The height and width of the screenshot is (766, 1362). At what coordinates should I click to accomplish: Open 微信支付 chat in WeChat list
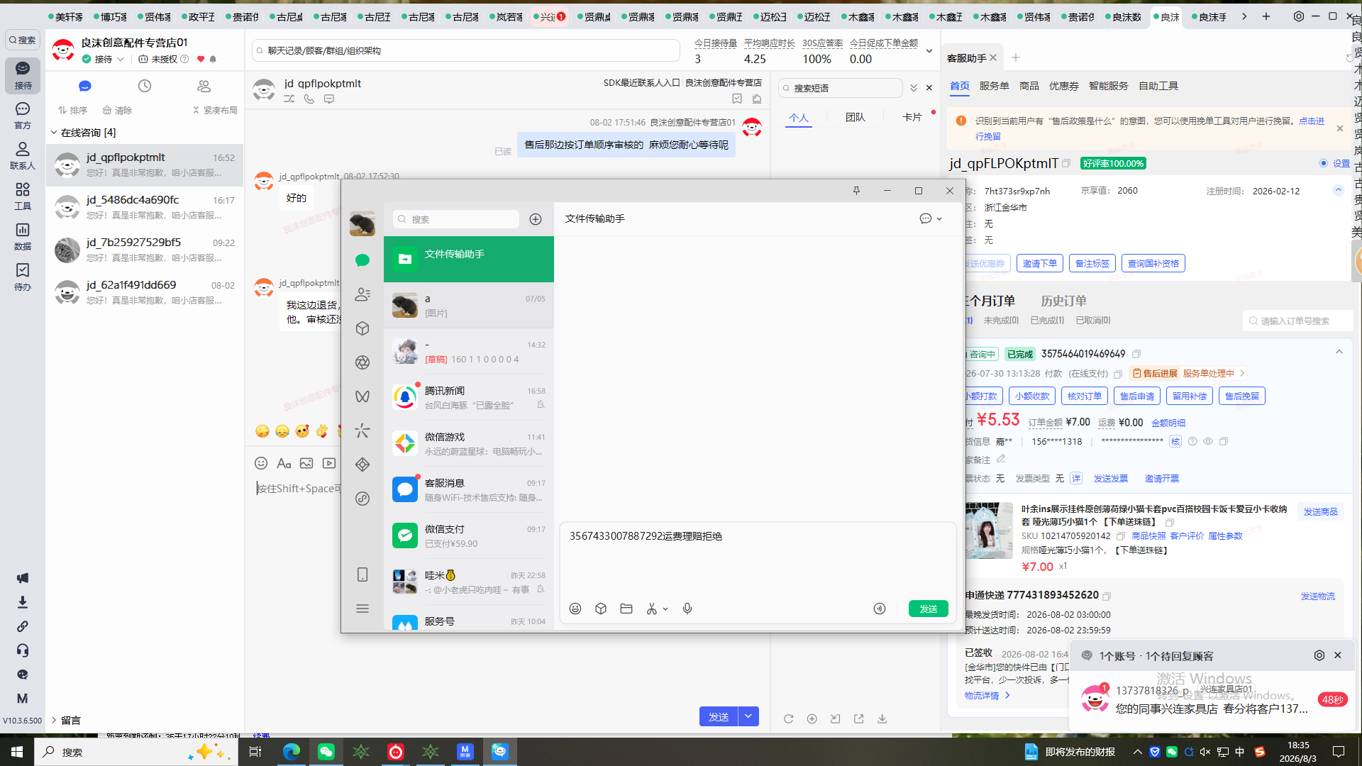coord(468,535)
